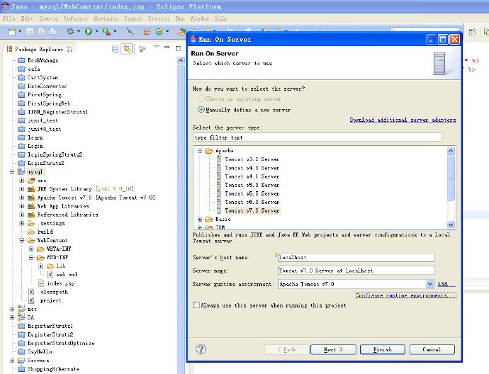Expand the src folder node

point(22,180)
